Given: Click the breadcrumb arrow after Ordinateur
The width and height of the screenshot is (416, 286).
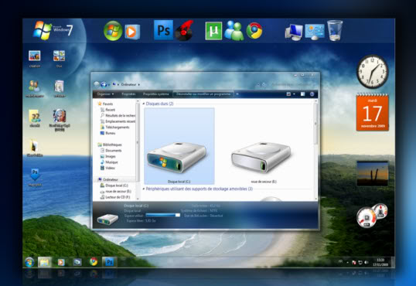Looking at the screenshot, I should click(x=138, y=84).
